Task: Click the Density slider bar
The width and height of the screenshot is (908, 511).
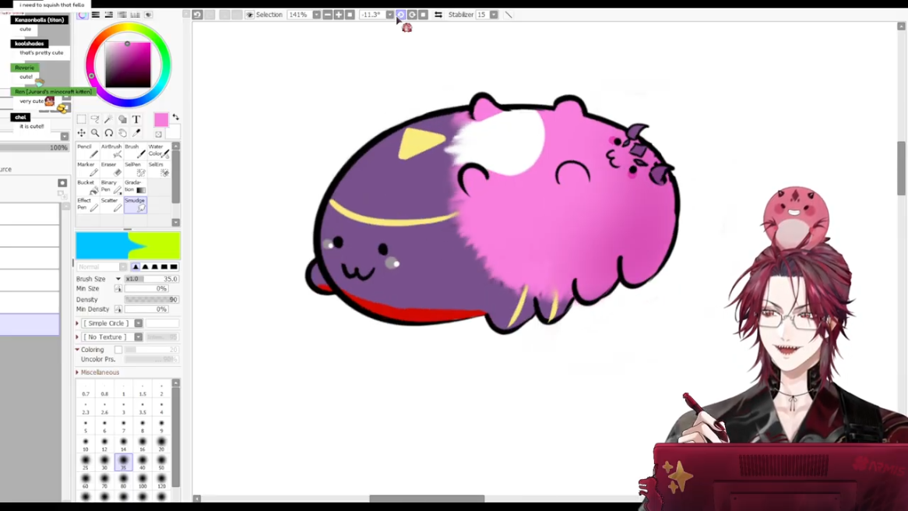Action: (150, 299)
